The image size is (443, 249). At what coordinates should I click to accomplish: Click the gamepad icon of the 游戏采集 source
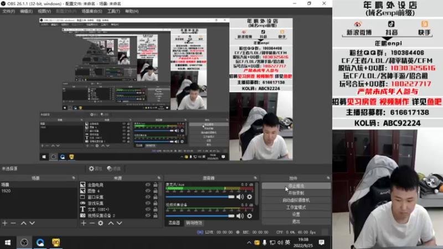[x=83, y=203]
